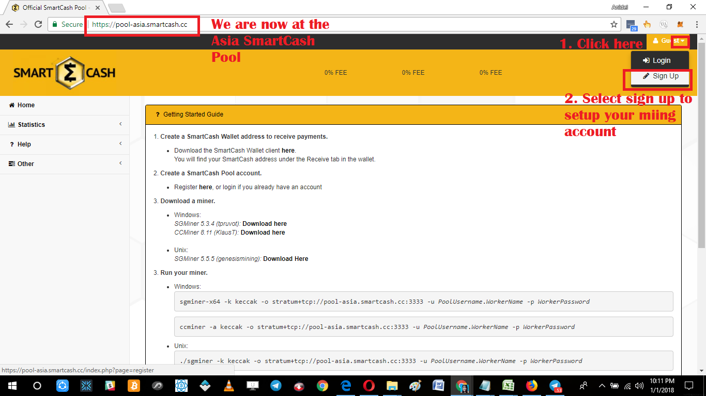Open the taskbar clock showing 10:11 PM

point(662,385)
